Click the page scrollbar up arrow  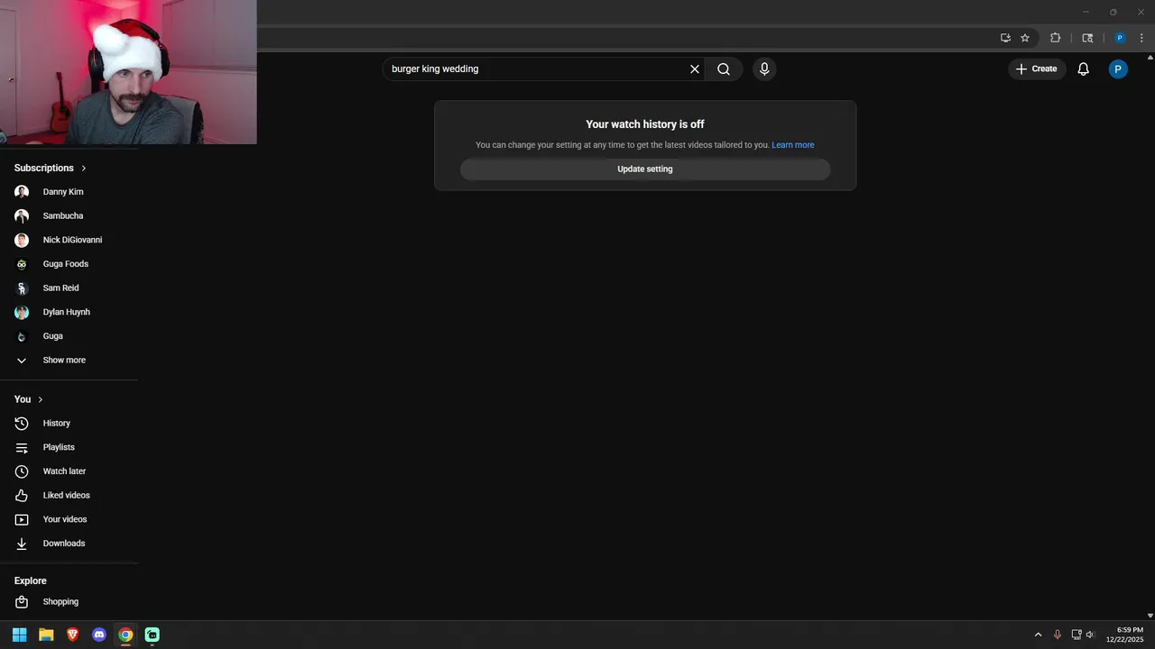1150,58
